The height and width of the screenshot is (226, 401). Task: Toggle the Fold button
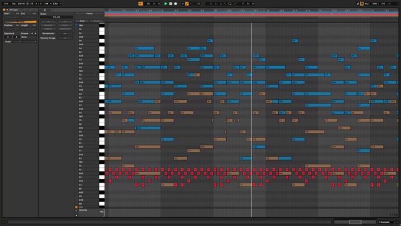coord(82,21)
